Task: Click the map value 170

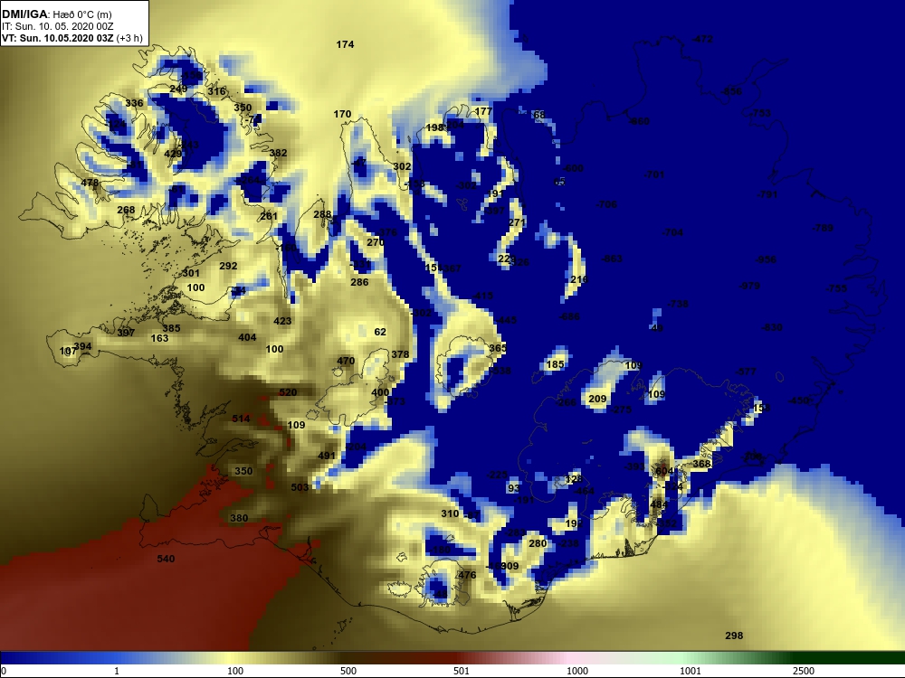Action: coord(342,114)
